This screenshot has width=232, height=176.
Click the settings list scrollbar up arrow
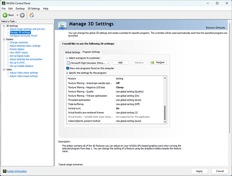[165, 78]
